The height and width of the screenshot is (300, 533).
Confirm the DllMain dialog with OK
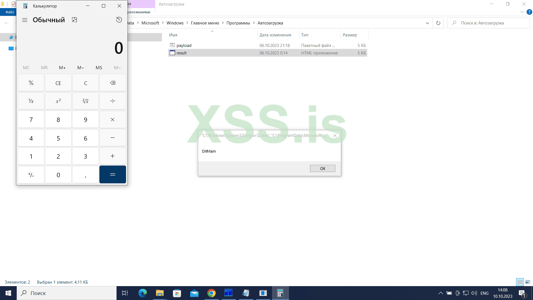coord(322,168)
